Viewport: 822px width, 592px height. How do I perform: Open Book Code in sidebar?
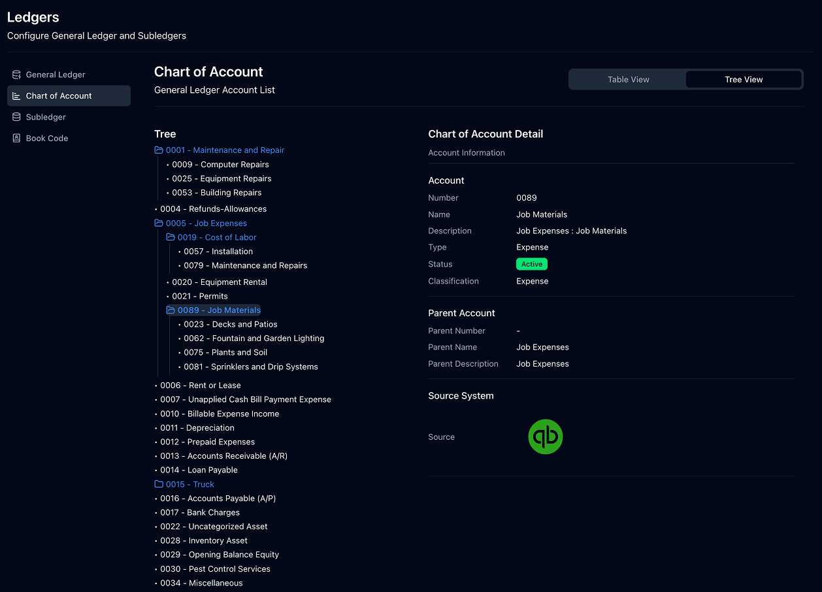[69, 139]
